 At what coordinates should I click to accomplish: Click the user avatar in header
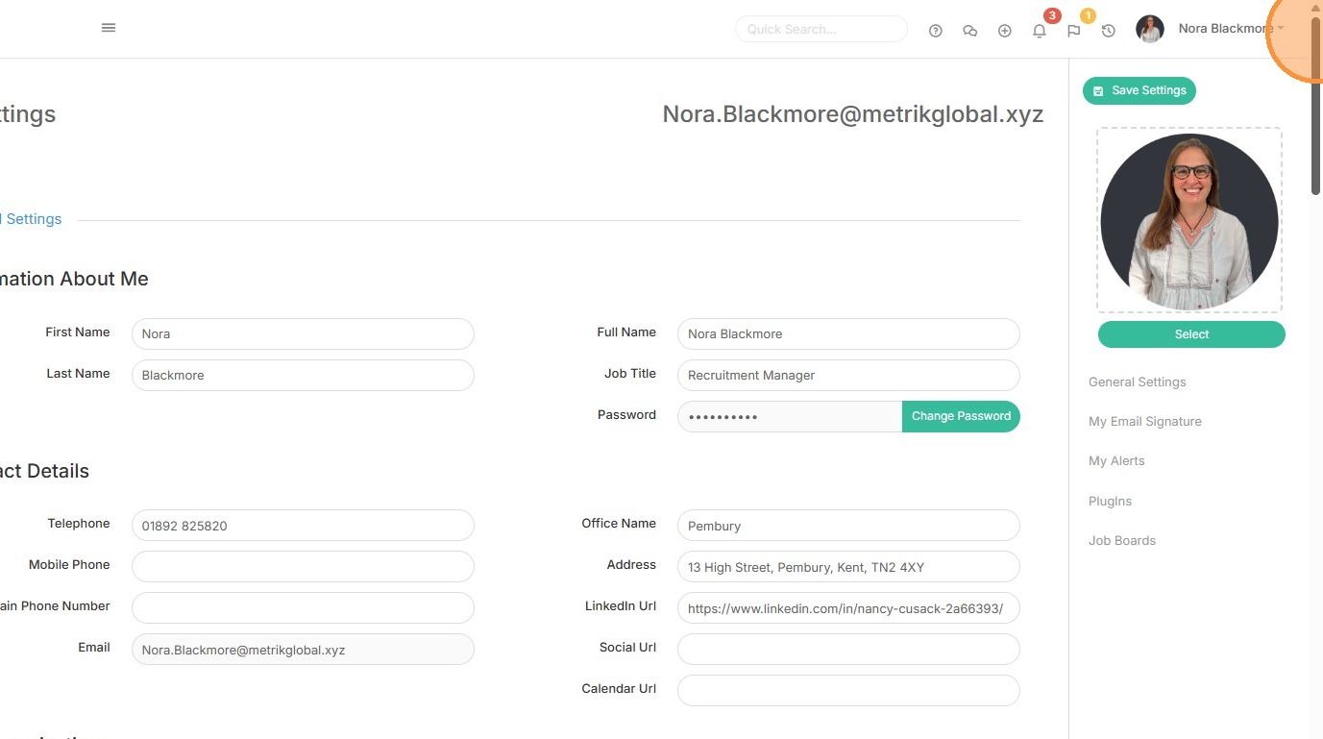1149,29
